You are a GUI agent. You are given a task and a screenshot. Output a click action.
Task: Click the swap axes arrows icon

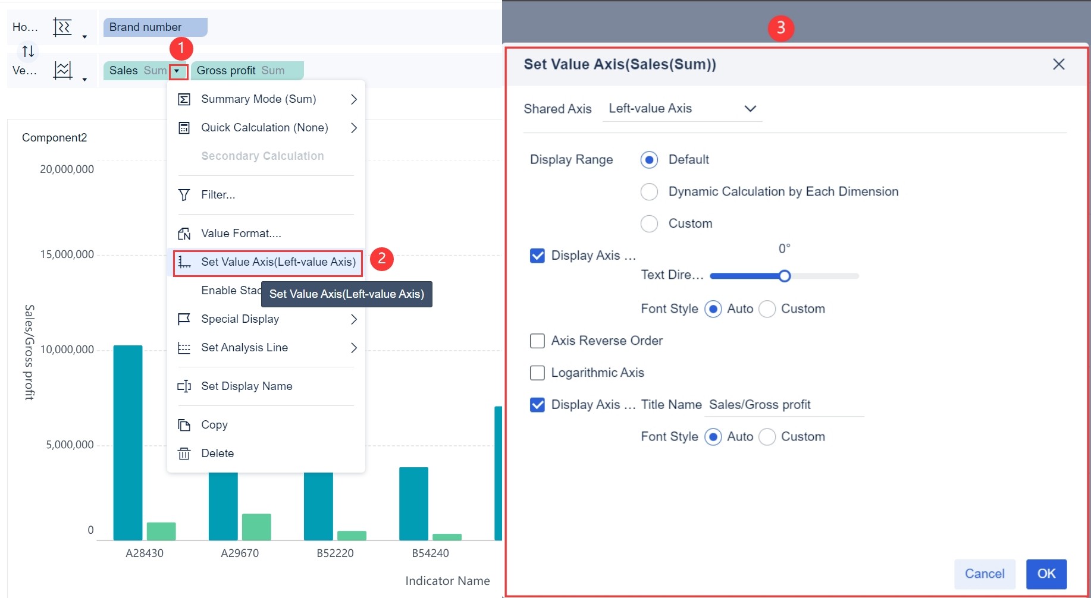pos(27,51)
